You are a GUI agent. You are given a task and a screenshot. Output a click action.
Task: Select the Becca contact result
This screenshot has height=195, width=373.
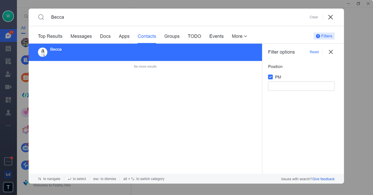145,52
